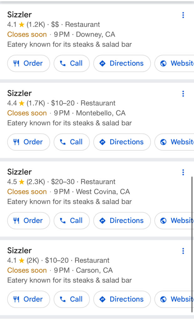Open three-dot menu for Downey Sizzler
This screenshot has height=321, width=194.
183,15
